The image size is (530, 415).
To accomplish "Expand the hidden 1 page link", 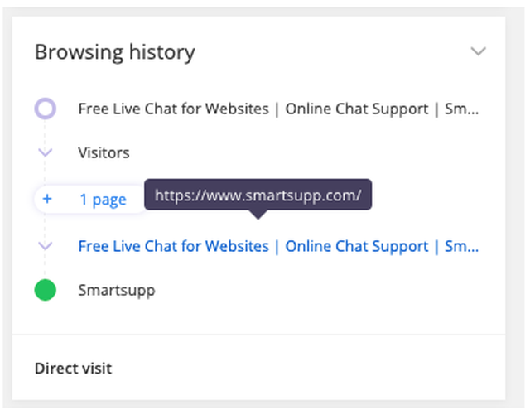I will click(x=103, y=199).
